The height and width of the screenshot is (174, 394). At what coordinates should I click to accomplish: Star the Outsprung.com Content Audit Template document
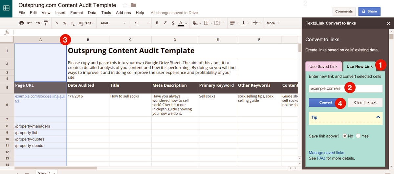(125, 5)
